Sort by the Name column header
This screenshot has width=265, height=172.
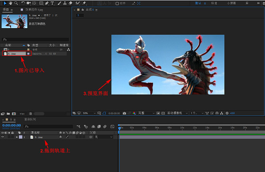(8, 45)
